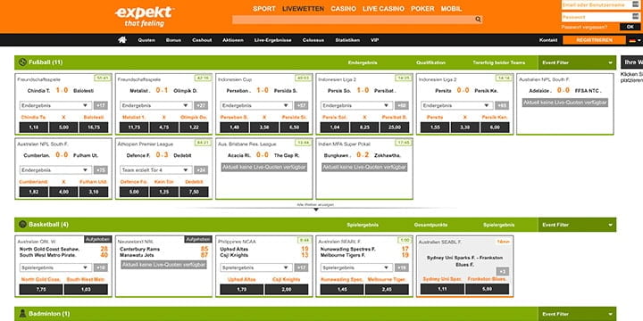Open the German flag language selector

635,40
